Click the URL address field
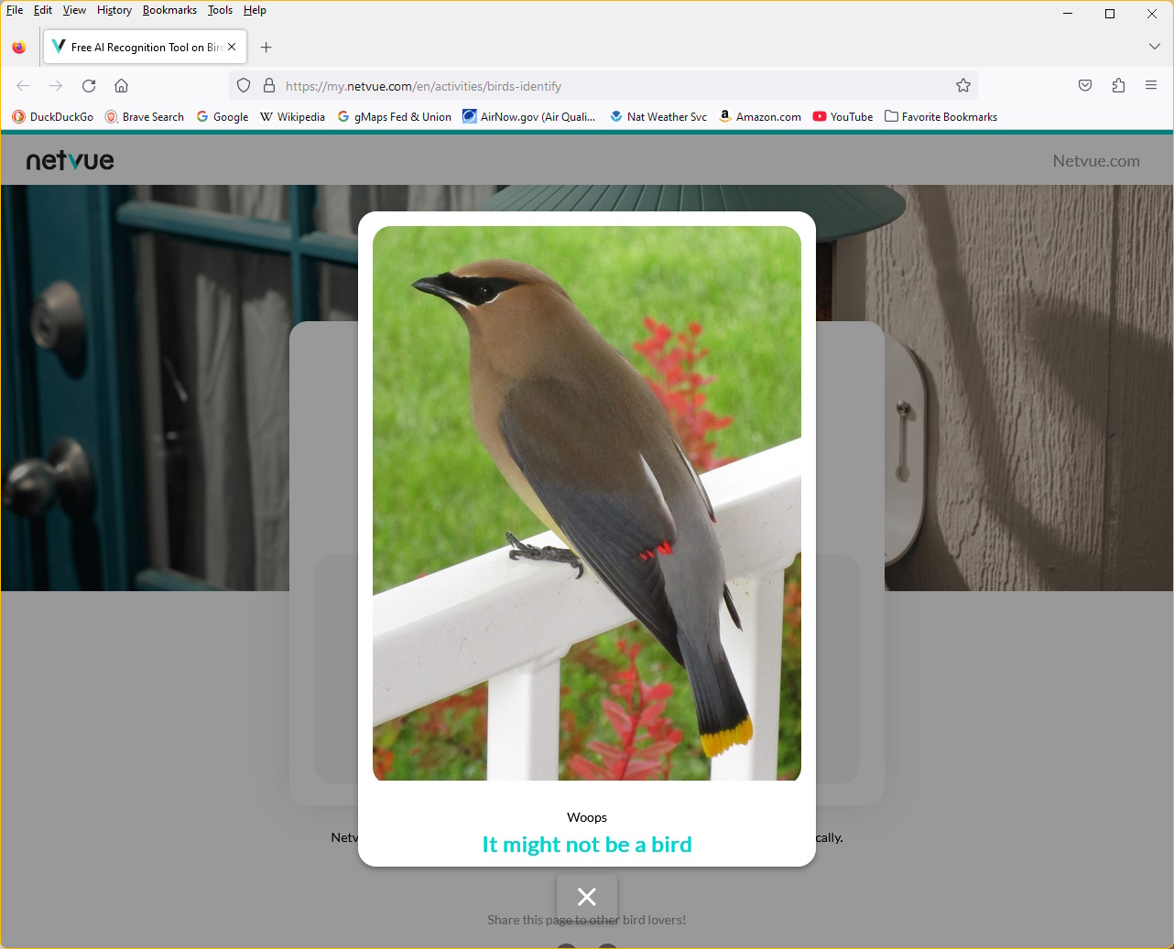Viewport: 1174px width, 949px height. [604, 86]
